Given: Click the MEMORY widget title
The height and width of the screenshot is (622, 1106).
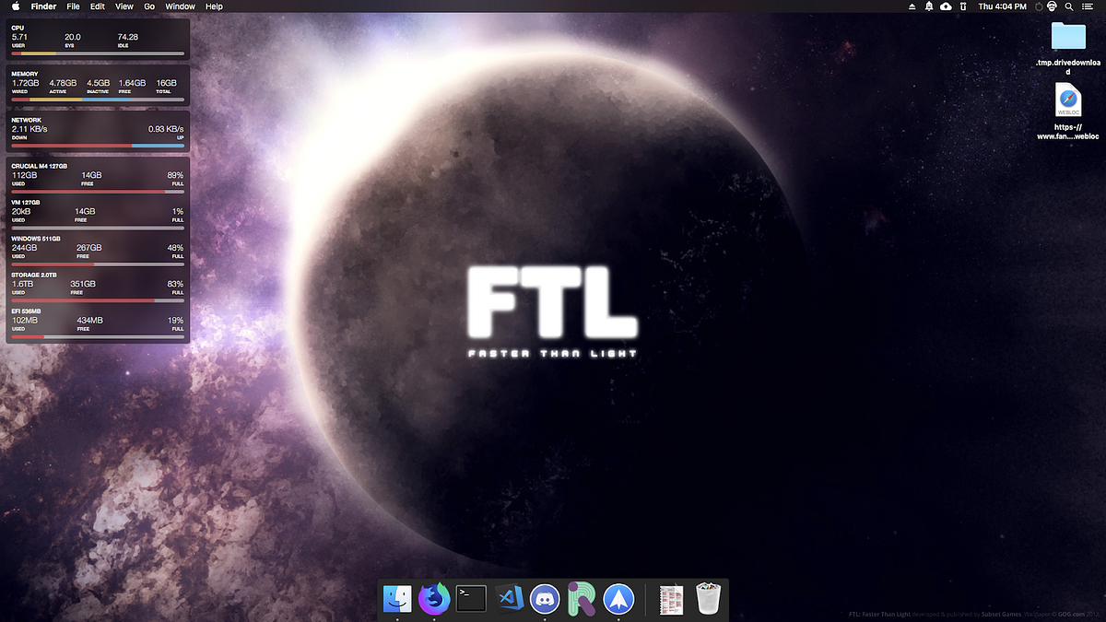Looking at the screenshot, I should [25, 74].
